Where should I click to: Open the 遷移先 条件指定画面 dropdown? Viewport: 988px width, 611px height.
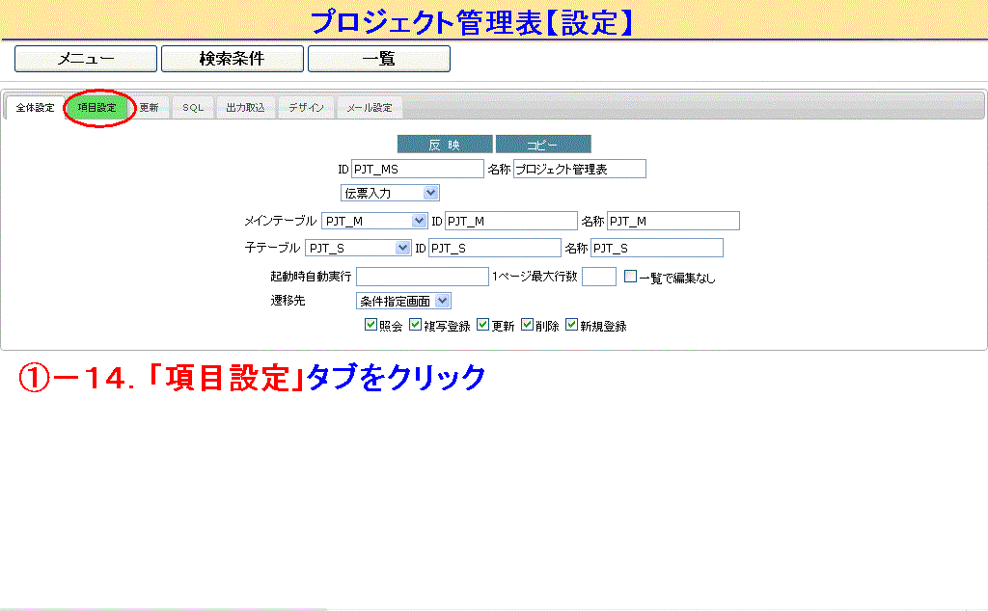pos(402,302)
